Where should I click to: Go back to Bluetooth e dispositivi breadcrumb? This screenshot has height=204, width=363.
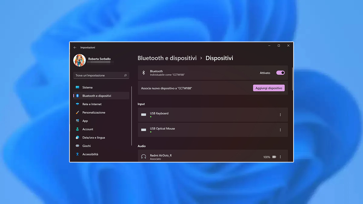point(167,58)
